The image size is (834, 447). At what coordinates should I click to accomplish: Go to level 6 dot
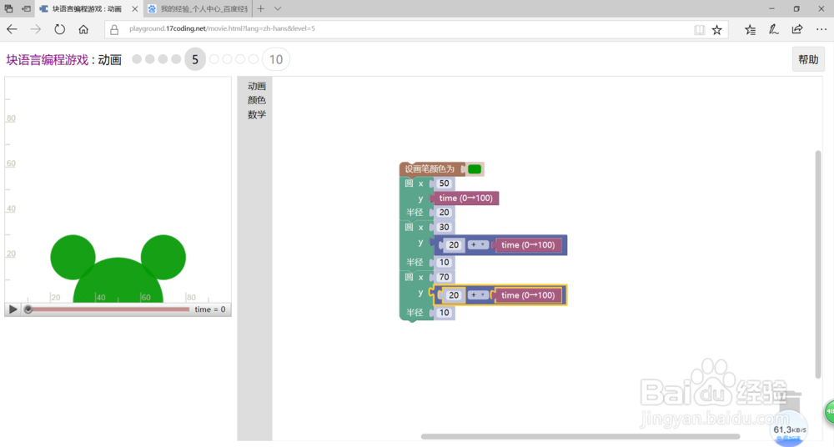pyautogui.click(x=214, y=59)
